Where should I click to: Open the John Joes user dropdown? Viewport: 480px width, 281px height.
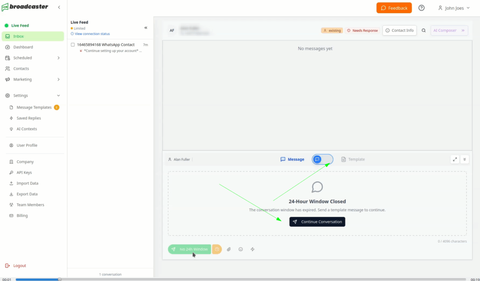tap(454, 8)
